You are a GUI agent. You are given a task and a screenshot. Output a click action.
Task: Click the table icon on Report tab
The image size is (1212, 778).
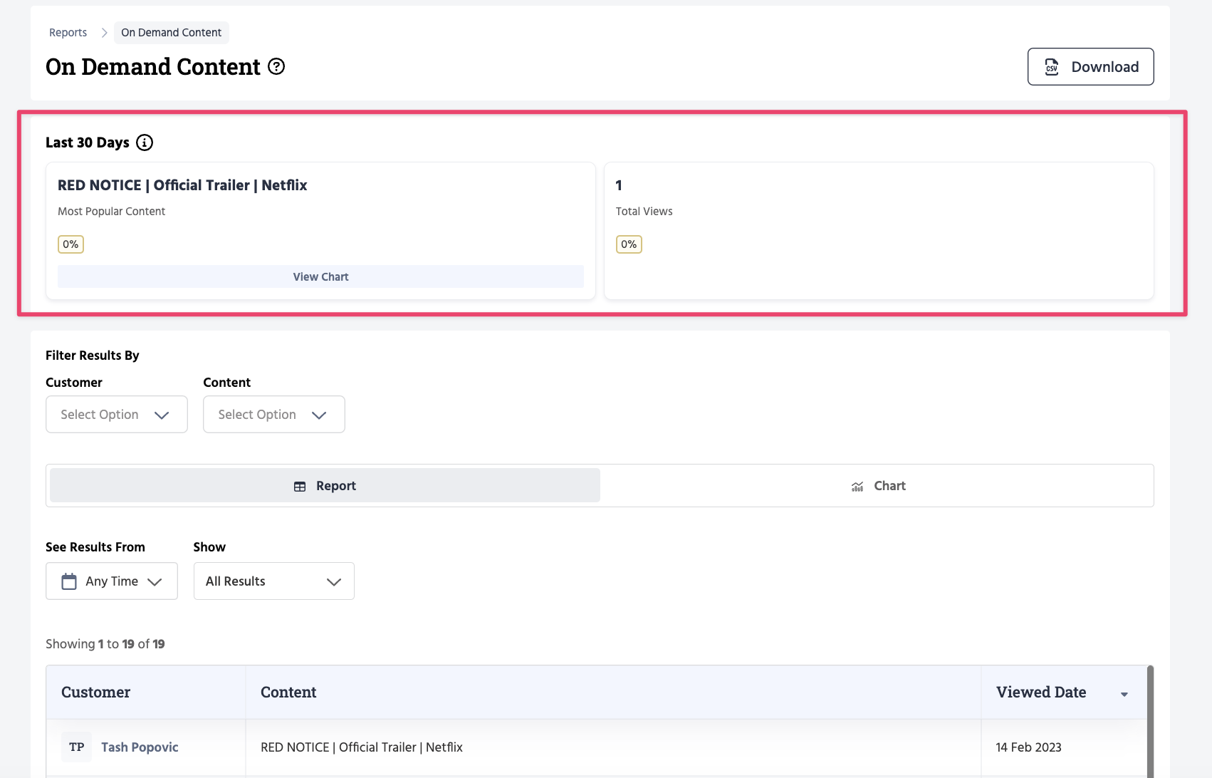pyautogui.click(x=300, y=487)
